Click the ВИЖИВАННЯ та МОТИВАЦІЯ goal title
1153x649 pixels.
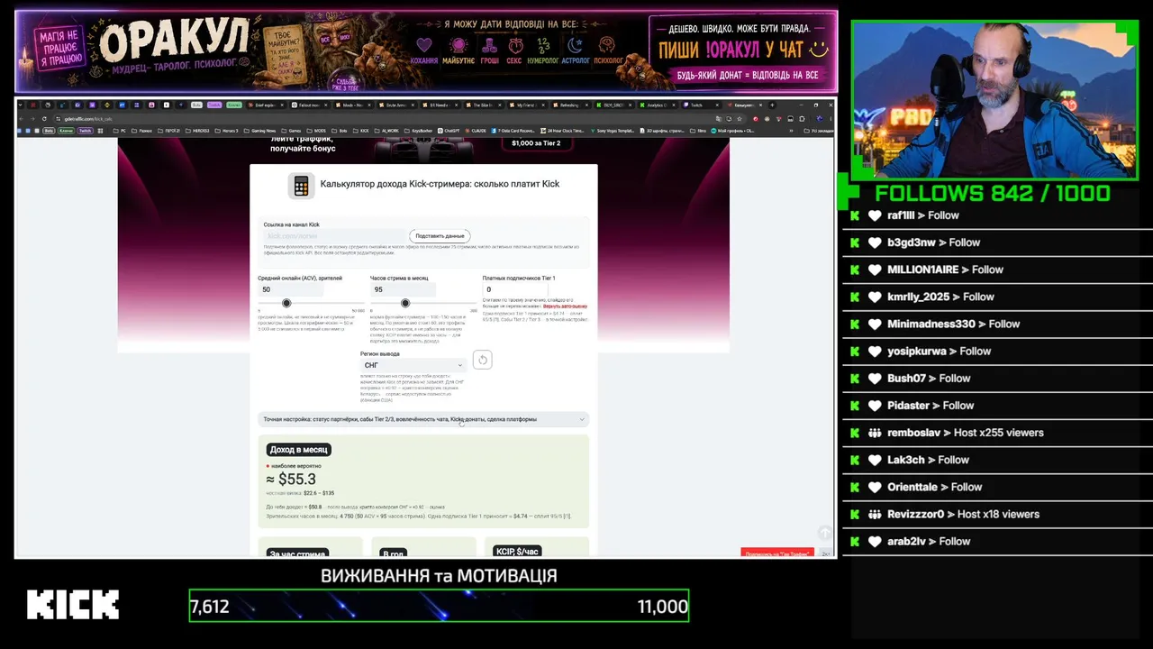[439, 575]
